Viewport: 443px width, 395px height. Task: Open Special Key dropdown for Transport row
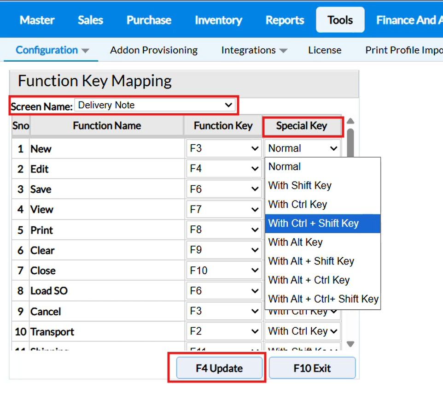[x=303, y=331]
